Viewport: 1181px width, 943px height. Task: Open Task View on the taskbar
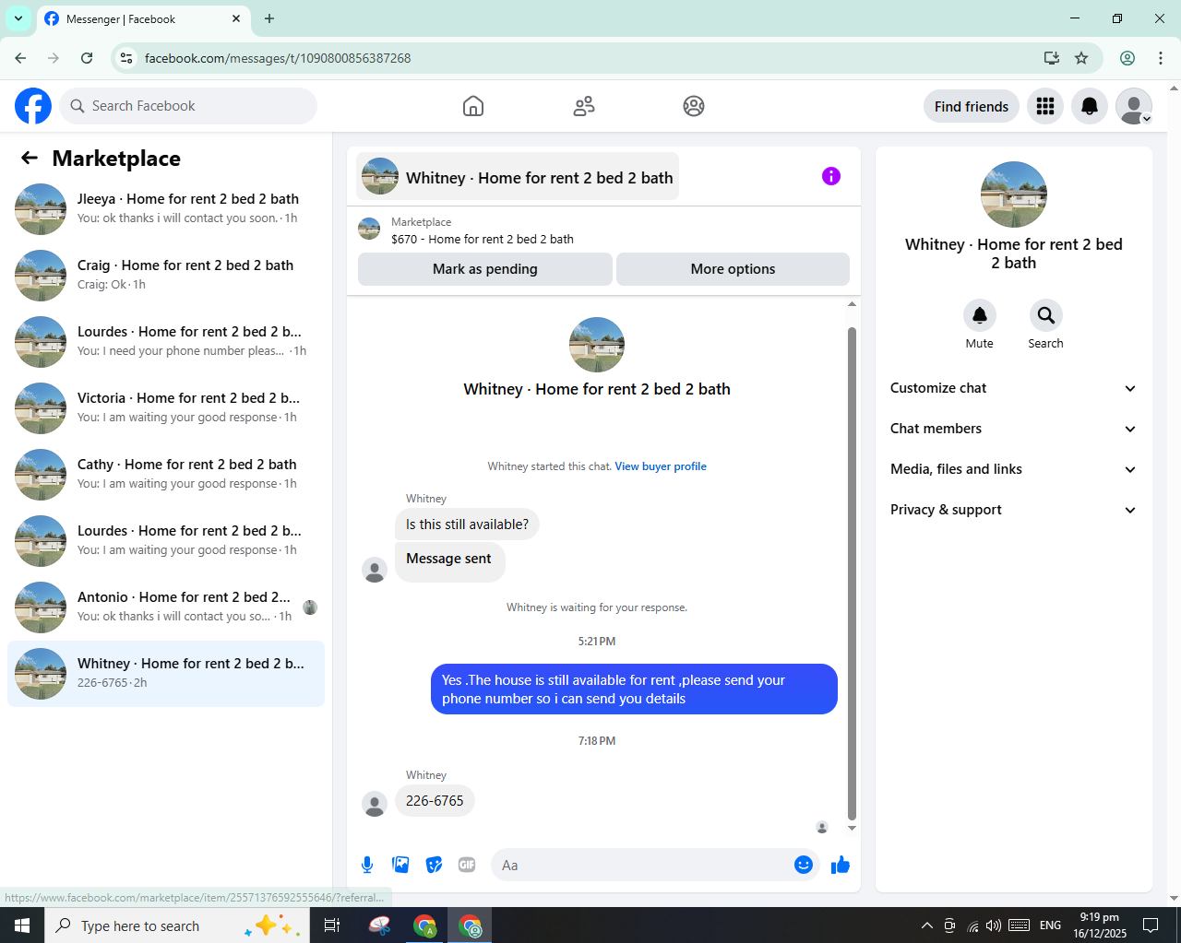click(x=332, y=925)
